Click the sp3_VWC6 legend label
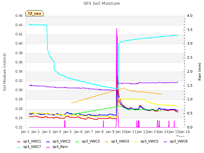 point(179,141)
